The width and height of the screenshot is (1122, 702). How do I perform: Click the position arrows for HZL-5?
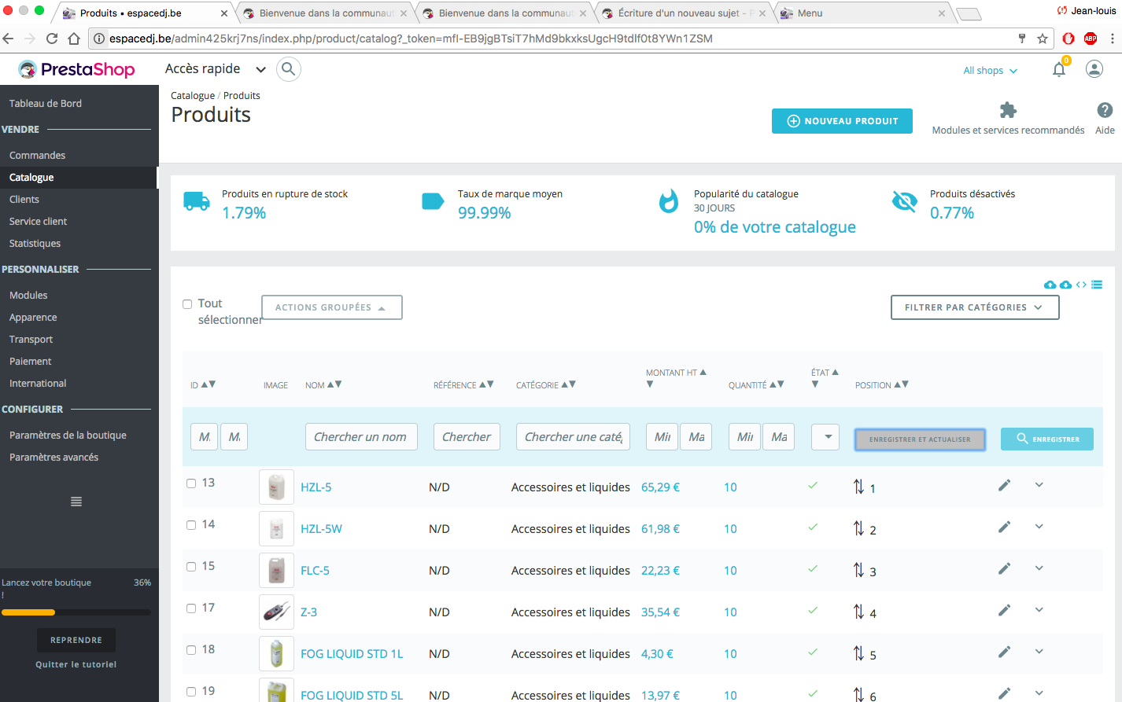858,487
